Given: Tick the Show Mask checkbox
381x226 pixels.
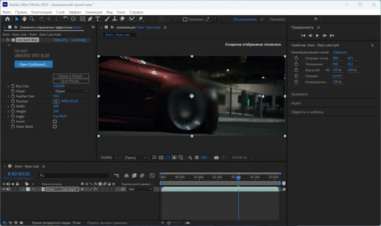Looking at the screenshot, I should pyautogui.click(x=54, y=127).
